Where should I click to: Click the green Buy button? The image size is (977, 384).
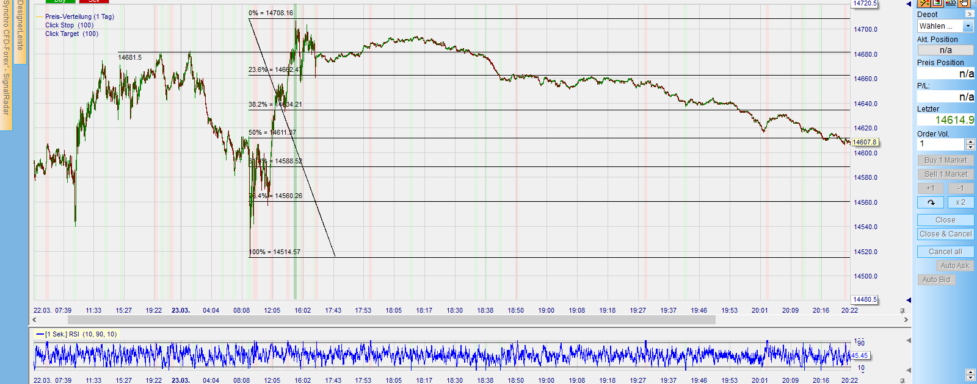point(60,2)
